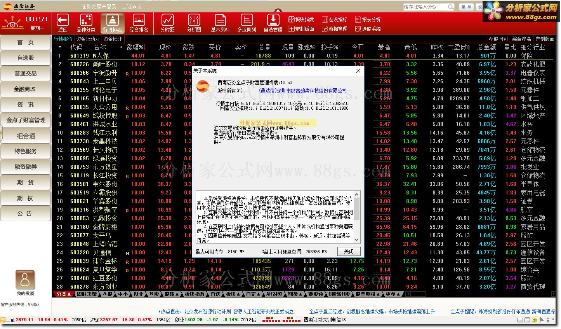Select stock row 601319 N人保

point(304,56)
